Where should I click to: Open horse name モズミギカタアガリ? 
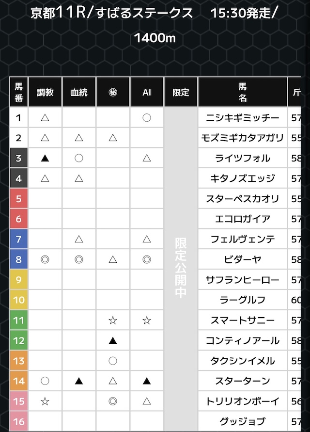point(242,138)
